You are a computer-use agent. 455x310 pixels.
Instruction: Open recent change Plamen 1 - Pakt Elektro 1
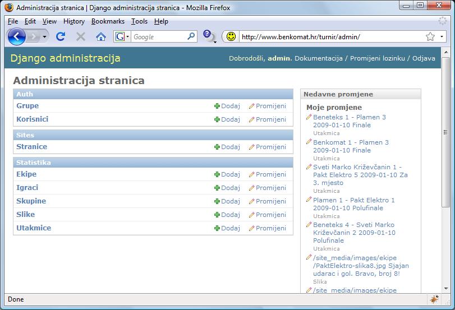(x=353, y=204)
